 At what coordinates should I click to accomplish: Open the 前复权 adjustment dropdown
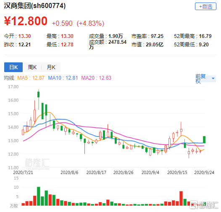coord(205,79)
